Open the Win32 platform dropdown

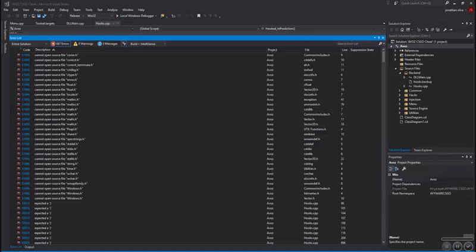[100, 16]
